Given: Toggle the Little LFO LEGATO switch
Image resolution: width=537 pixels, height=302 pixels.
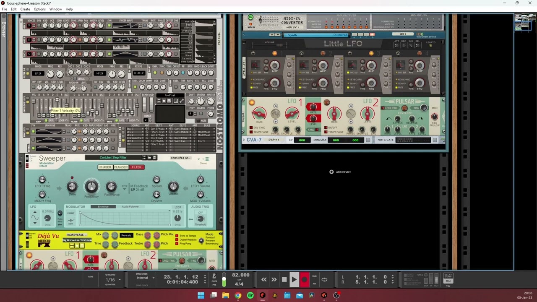Looking at the screenshot, I should 431,46.
